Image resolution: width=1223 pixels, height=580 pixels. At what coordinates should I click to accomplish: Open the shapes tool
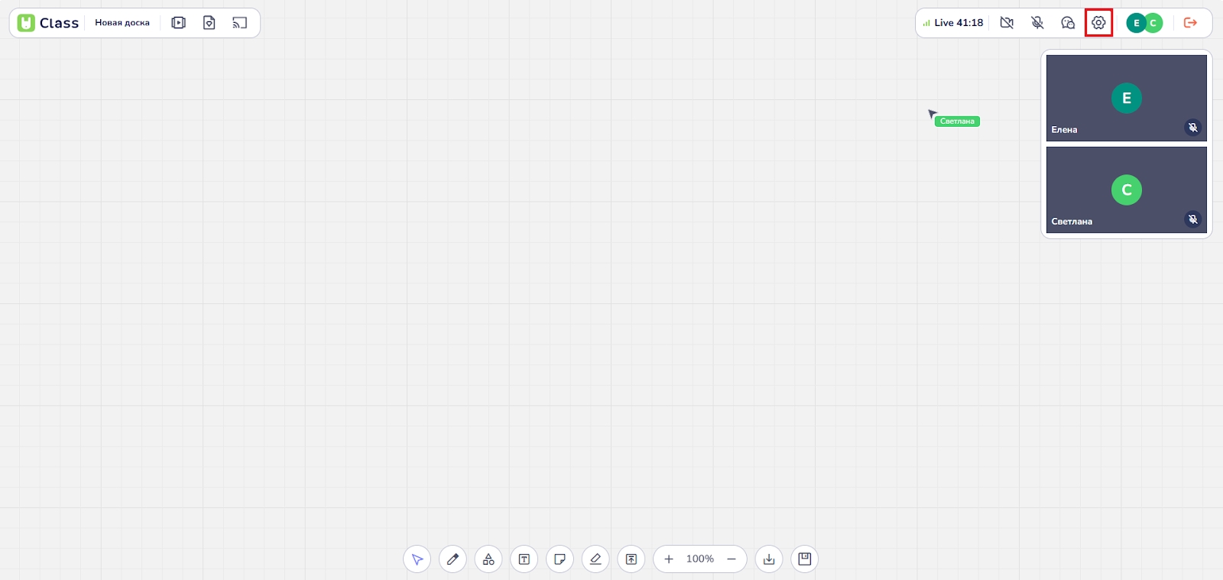[488, 559]
